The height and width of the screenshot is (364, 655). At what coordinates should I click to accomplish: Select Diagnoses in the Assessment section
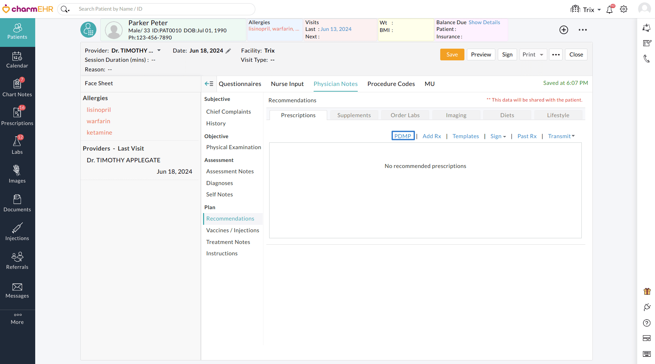point(219,183)
